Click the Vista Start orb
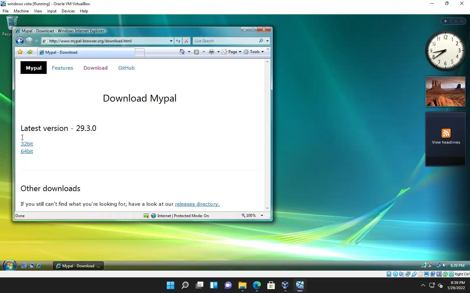The image size is (470, 293). pyautogui.click(x=9, y=266)
